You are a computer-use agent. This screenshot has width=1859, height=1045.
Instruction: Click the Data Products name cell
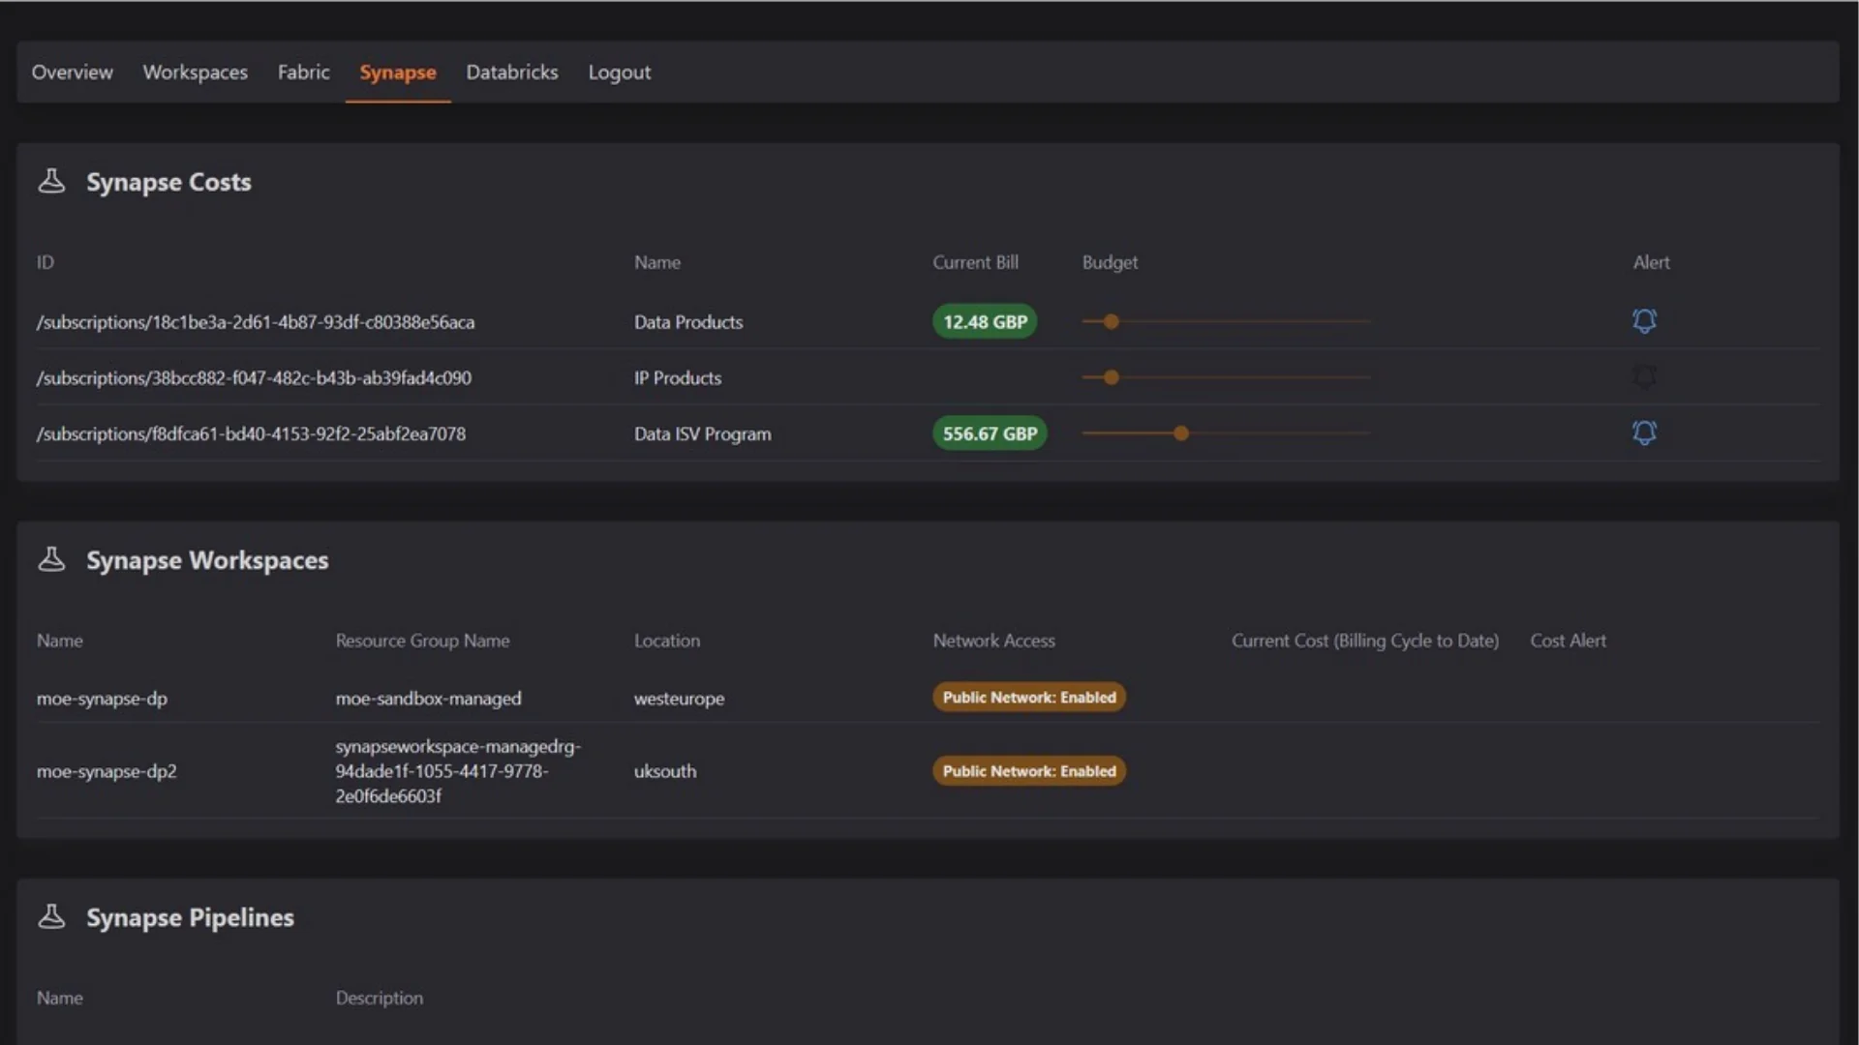(688, 322)
